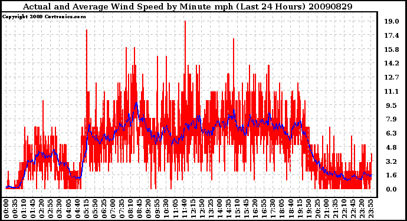Click the 22:45 time label
This screenshot has height=221, width=407.
pyautogui.click(x=353, y=209)
